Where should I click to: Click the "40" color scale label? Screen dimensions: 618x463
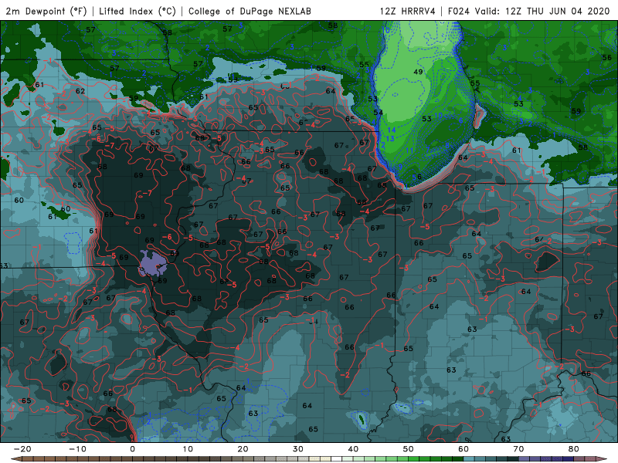point(353,449)
